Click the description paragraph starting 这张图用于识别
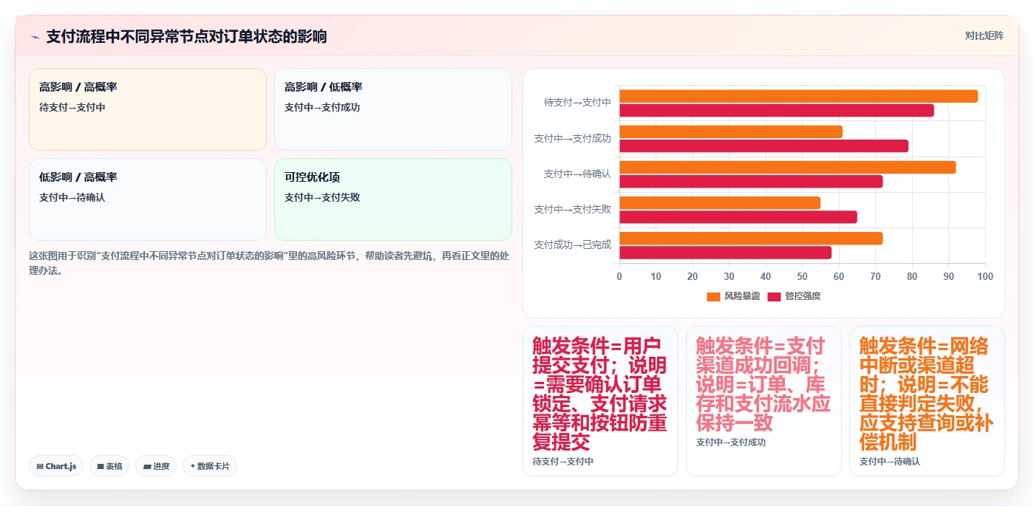Viewport: 1034px width, 506px height. (269, 263)
